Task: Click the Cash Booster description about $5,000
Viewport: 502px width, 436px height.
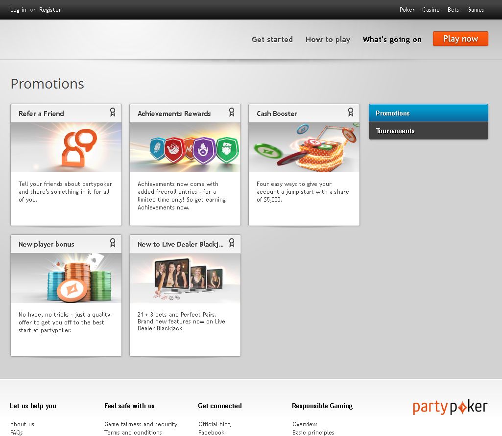Action: click(303, 192)
